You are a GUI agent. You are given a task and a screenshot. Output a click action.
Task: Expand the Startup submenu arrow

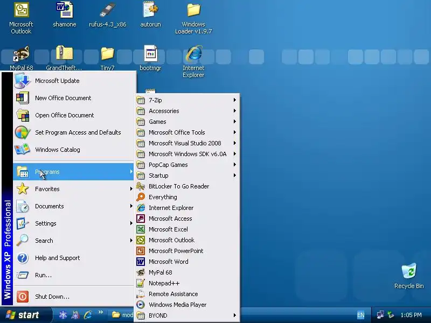[235, 175]
